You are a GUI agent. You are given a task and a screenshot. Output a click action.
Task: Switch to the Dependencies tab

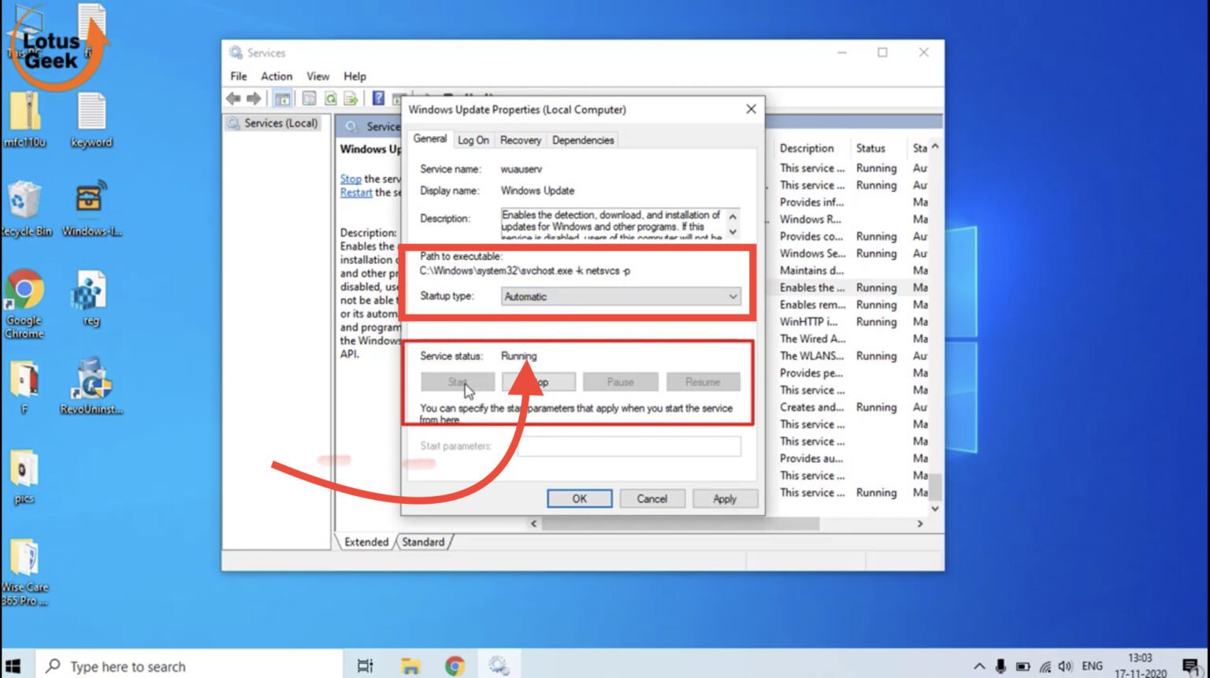[583, 140]
